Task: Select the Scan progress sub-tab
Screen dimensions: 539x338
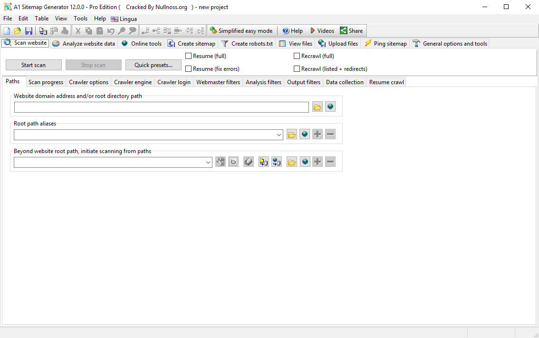Action: coord(46,82)
